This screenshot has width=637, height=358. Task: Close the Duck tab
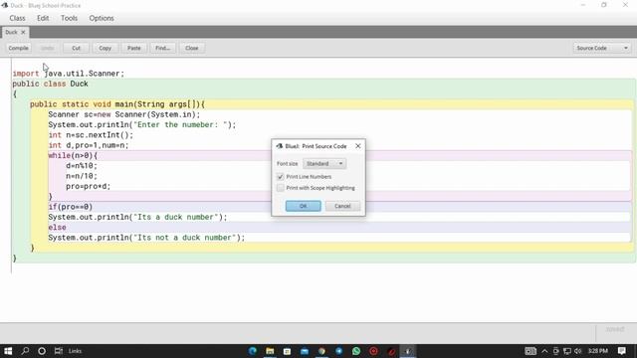pos(23,32)
